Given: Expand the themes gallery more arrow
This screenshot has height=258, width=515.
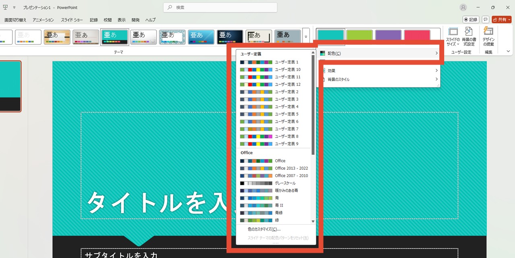Looking at the screenshot, I should (x=306, y=37).
